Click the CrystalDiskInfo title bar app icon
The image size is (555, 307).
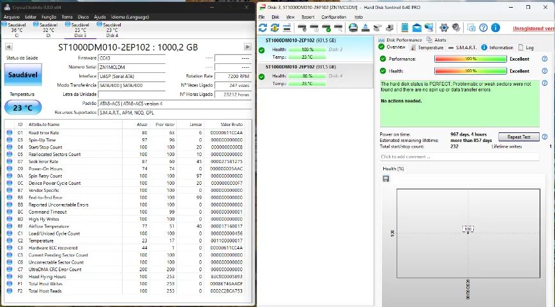[7, 7]
